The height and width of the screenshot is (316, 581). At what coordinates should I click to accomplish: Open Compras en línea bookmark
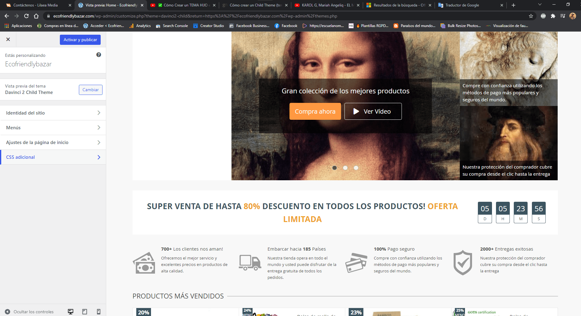(58, 26)
